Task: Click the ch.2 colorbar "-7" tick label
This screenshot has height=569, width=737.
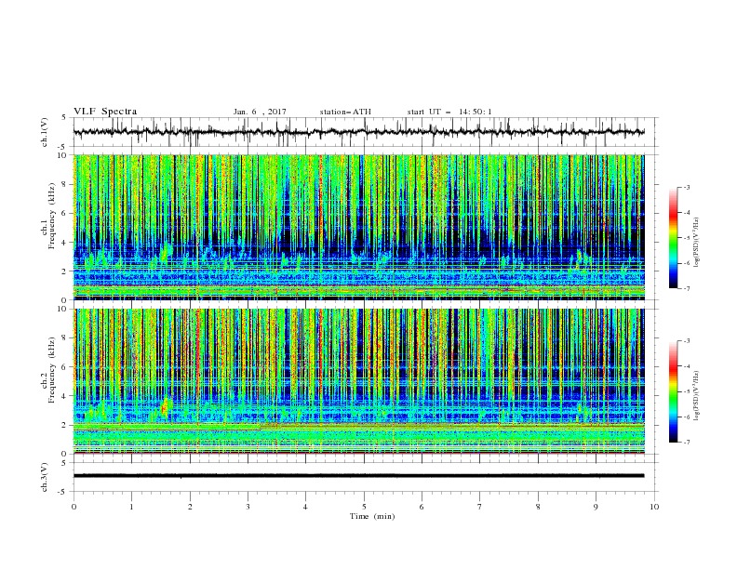Action: point(687,443)
